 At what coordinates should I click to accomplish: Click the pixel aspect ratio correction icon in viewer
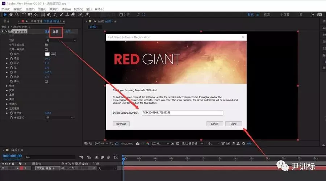[x=223, y=144]
